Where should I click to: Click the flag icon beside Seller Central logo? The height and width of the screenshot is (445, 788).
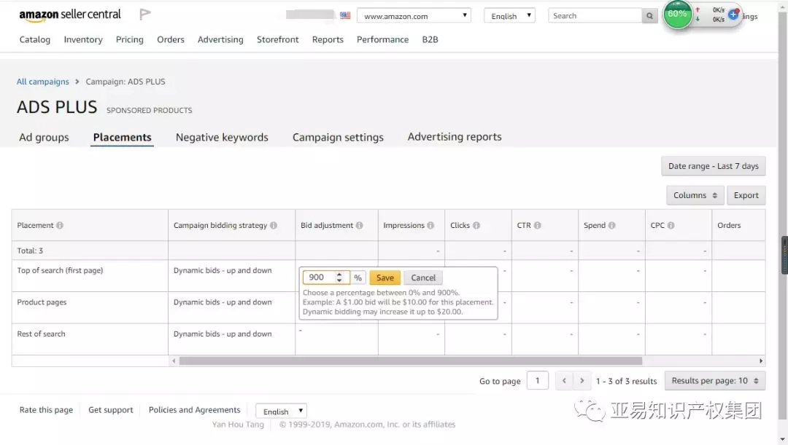[x=145, y=15]
